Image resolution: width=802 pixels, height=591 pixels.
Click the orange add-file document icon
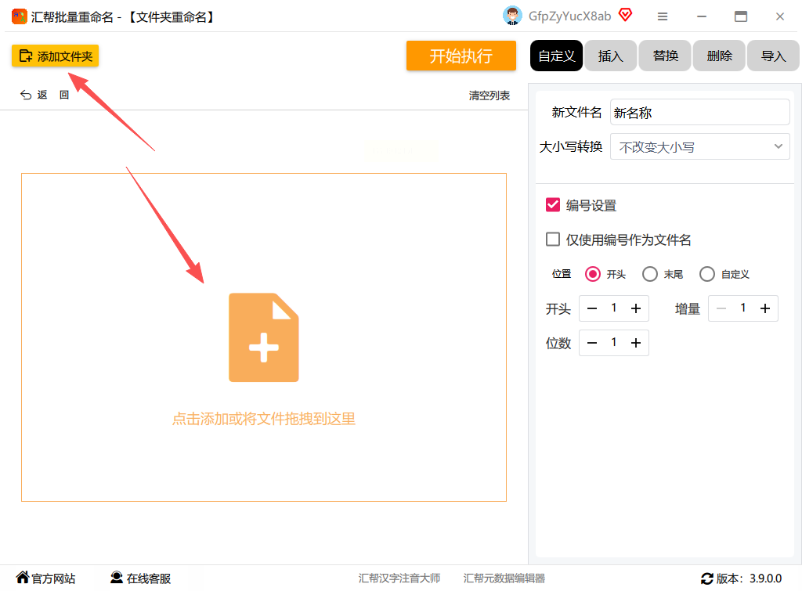[263, 337]
